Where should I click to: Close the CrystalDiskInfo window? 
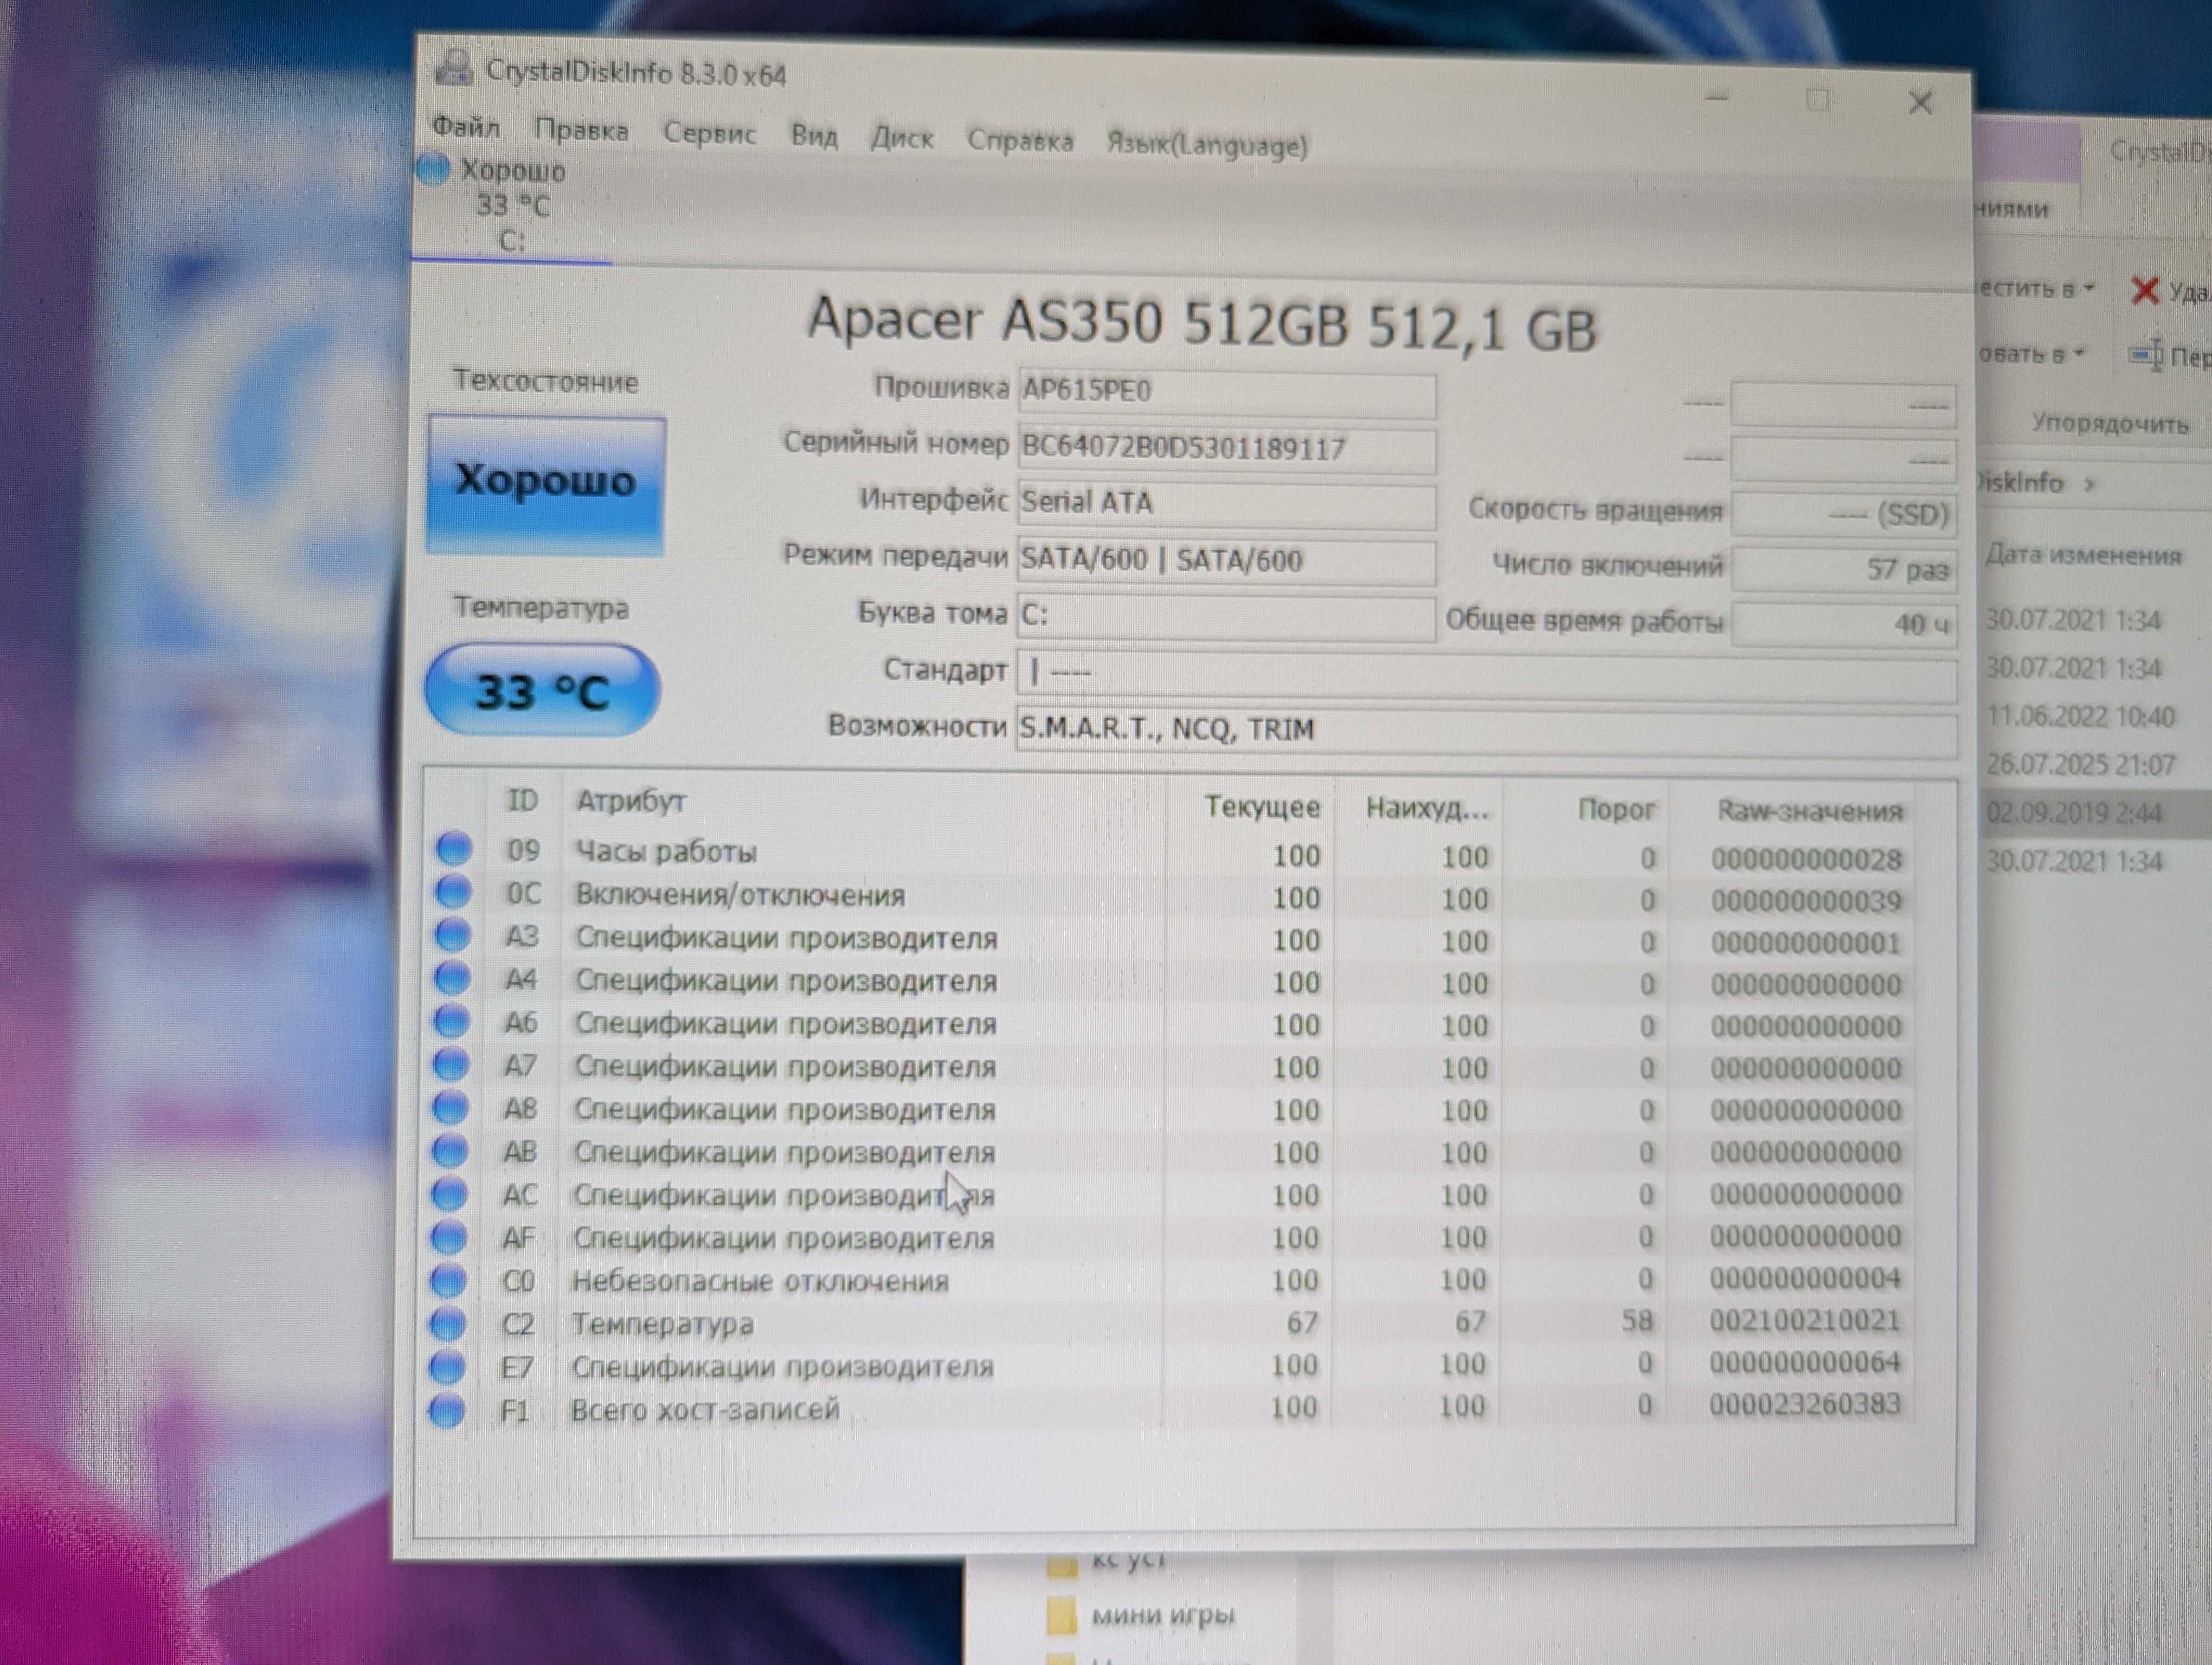coord(1920,102)
